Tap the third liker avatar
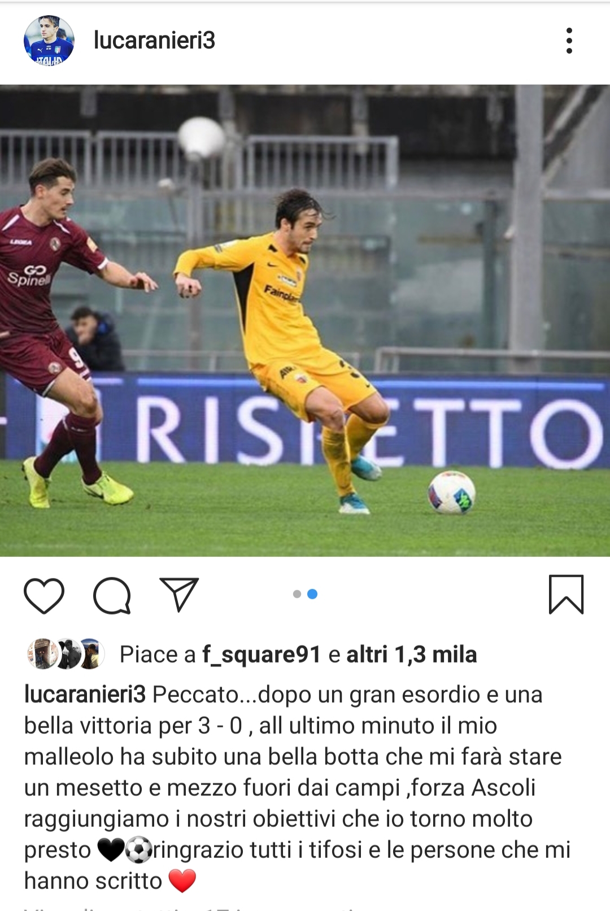Viewport: 610px width, 911px height. 90,654
